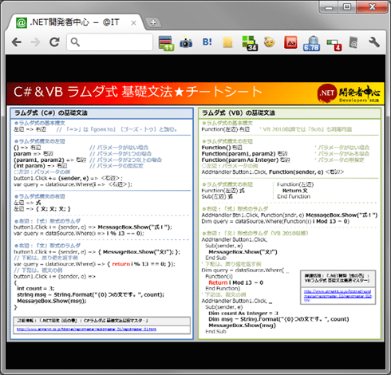Click the 'End Function' text in right column
Screen dimensions: 391x375
click(x=294, y=196)
